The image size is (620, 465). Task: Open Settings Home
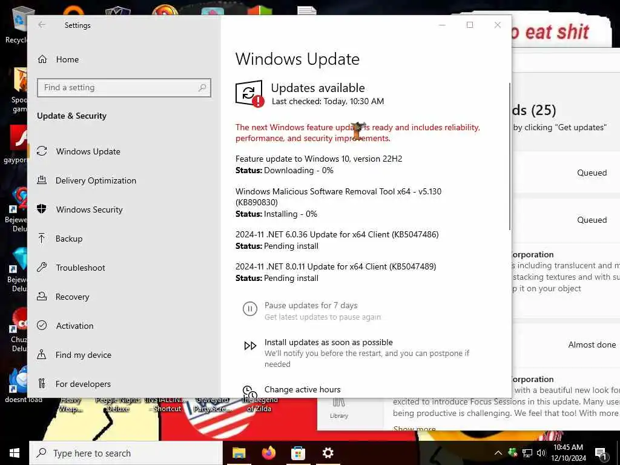[67, 59]
